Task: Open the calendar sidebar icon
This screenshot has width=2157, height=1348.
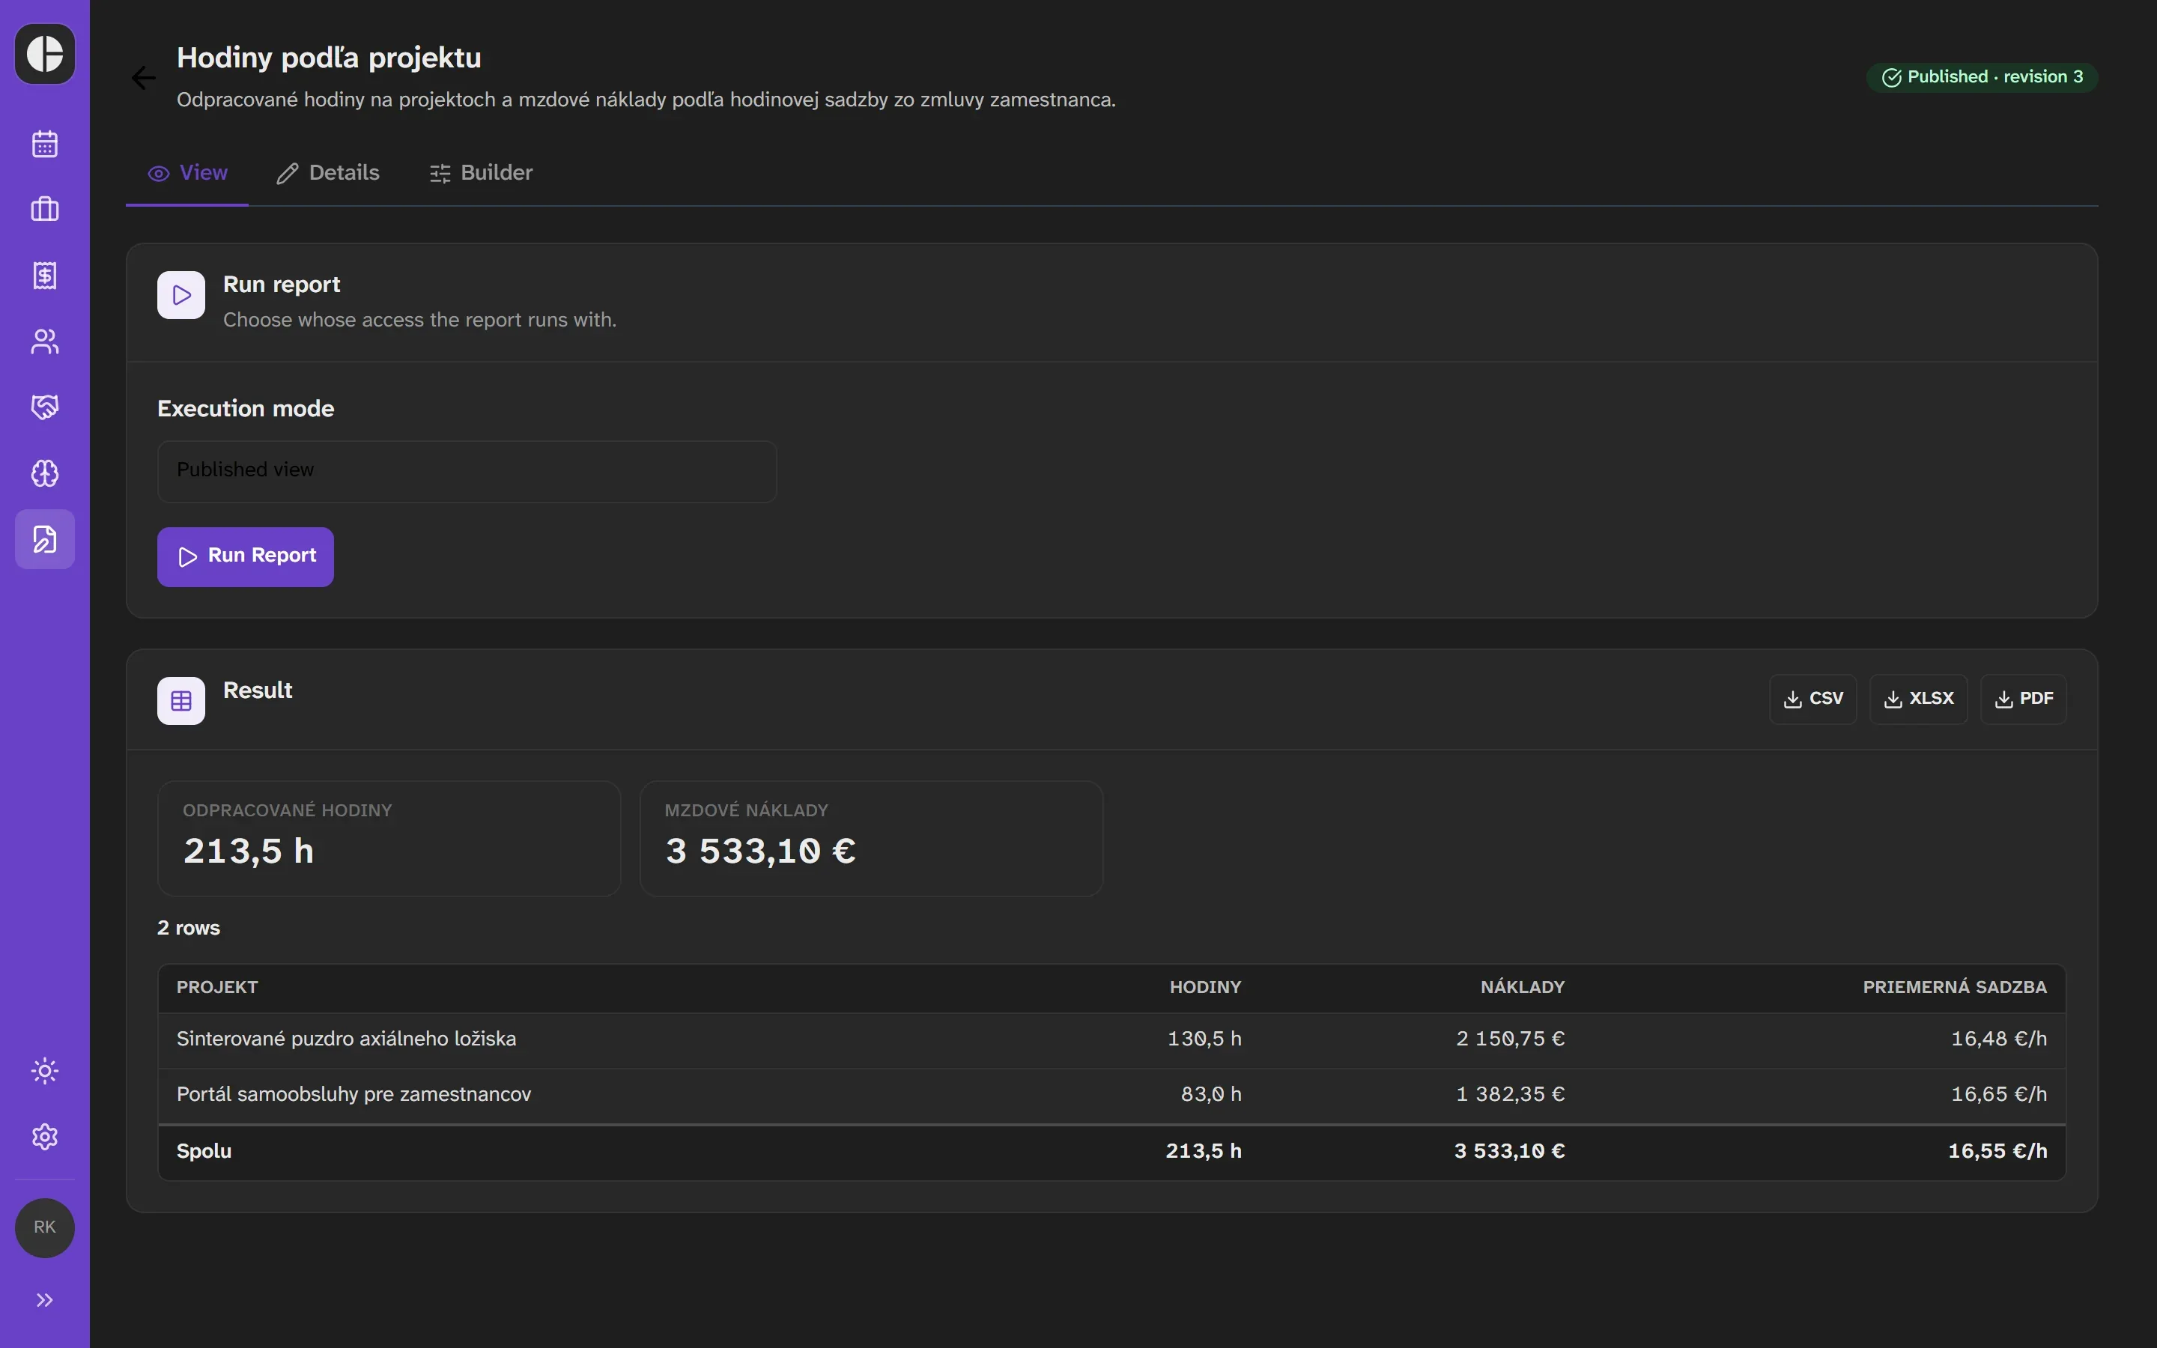Action: pyautogui.click(x=45, y=144)
